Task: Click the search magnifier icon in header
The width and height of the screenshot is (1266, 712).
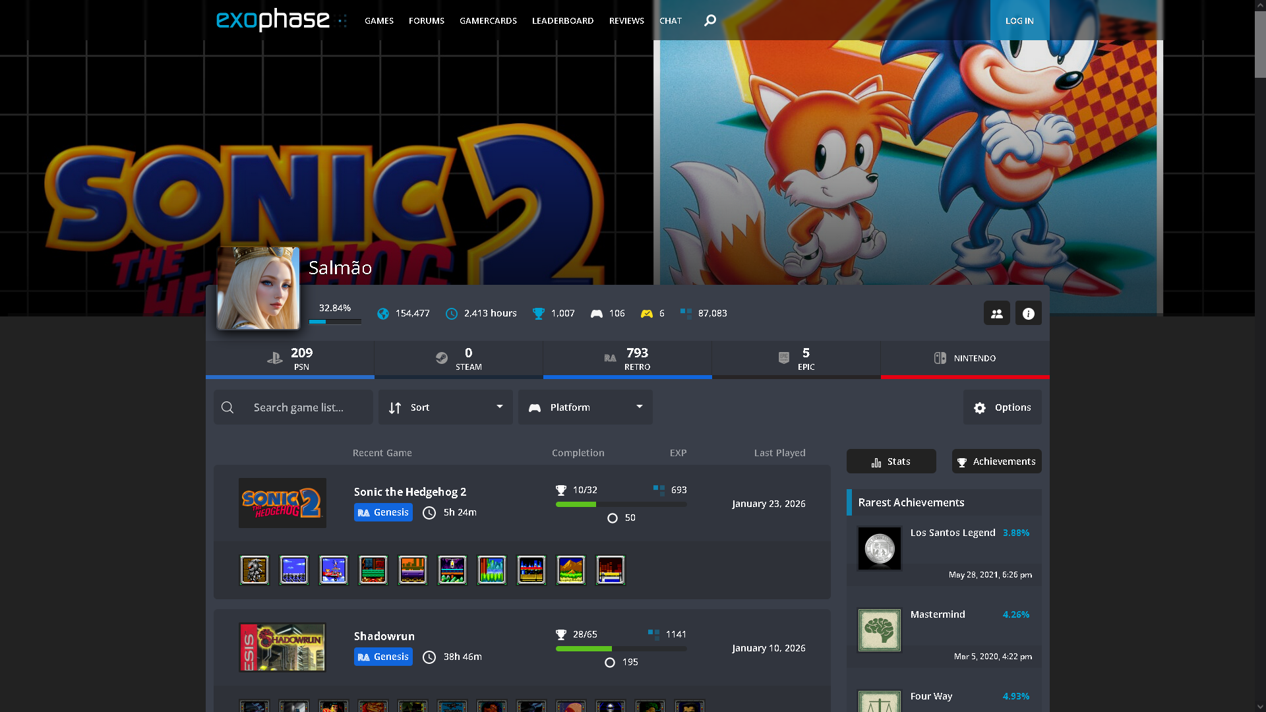Action: (x=709, y=20)
